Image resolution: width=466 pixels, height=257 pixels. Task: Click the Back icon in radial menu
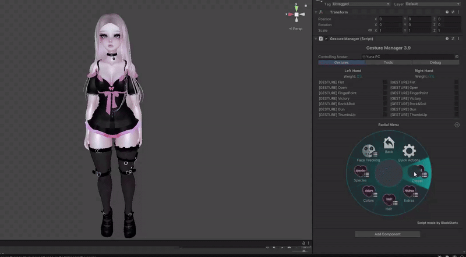coord(389,143)
